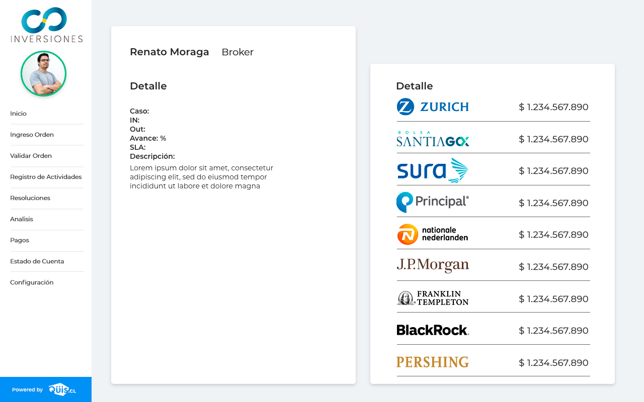Click the BlackRock logo
644x402 pixels.
433,330
